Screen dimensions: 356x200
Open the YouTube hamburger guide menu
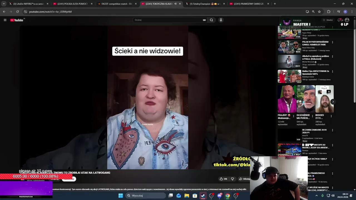(5, 20)
